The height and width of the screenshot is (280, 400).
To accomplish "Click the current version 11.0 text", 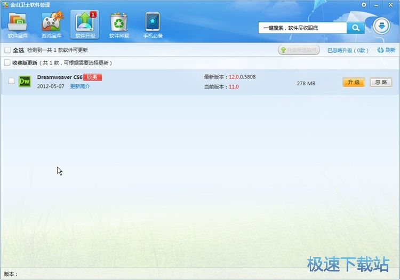I will [234, 87].
